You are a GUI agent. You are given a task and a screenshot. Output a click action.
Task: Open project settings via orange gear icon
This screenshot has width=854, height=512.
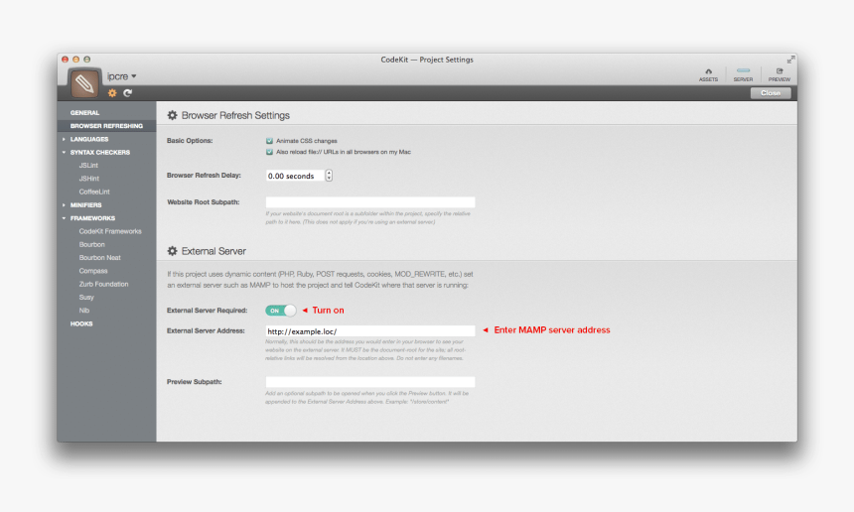(112, 93)
